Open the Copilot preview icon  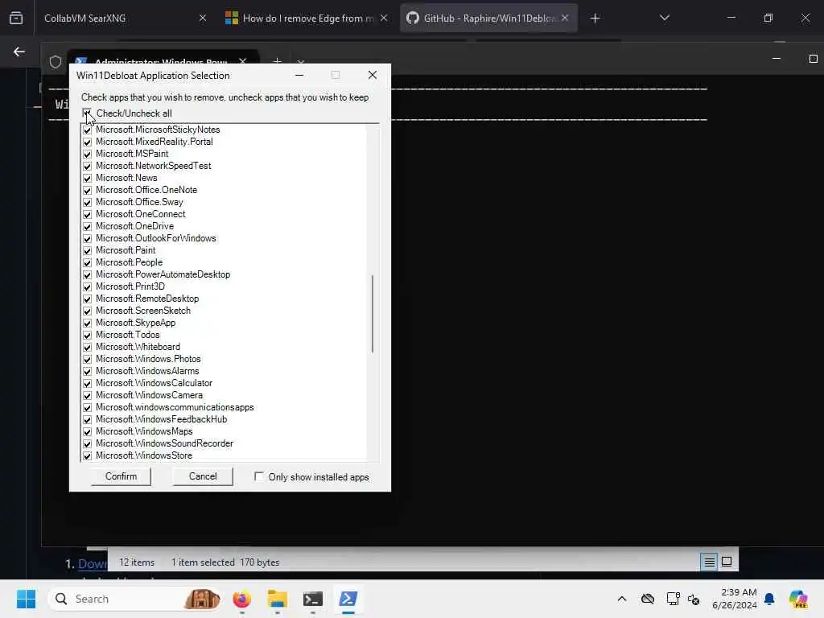tap(798, 599)
